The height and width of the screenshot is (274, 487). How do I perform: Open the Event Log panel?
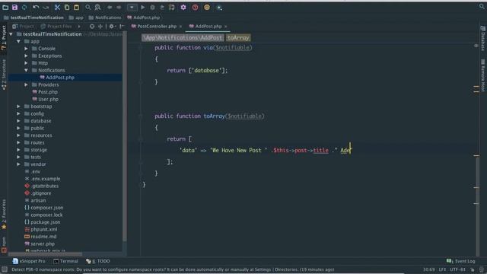tap(461, 261)
